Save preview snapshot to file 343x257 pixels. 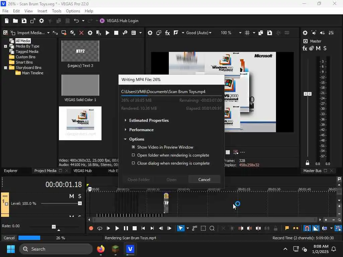pyautogui.click(x=270, y=33)
